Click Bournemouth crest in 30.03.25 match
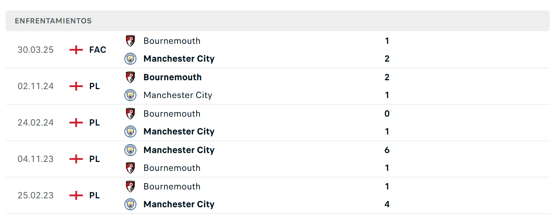 point(130,41)
